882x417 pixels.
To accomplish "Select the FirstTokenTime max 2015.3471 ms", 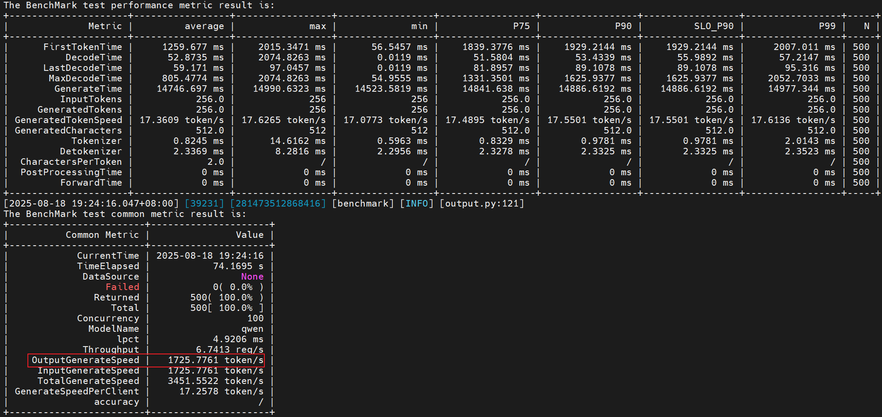I will click(x=292, y=47).
